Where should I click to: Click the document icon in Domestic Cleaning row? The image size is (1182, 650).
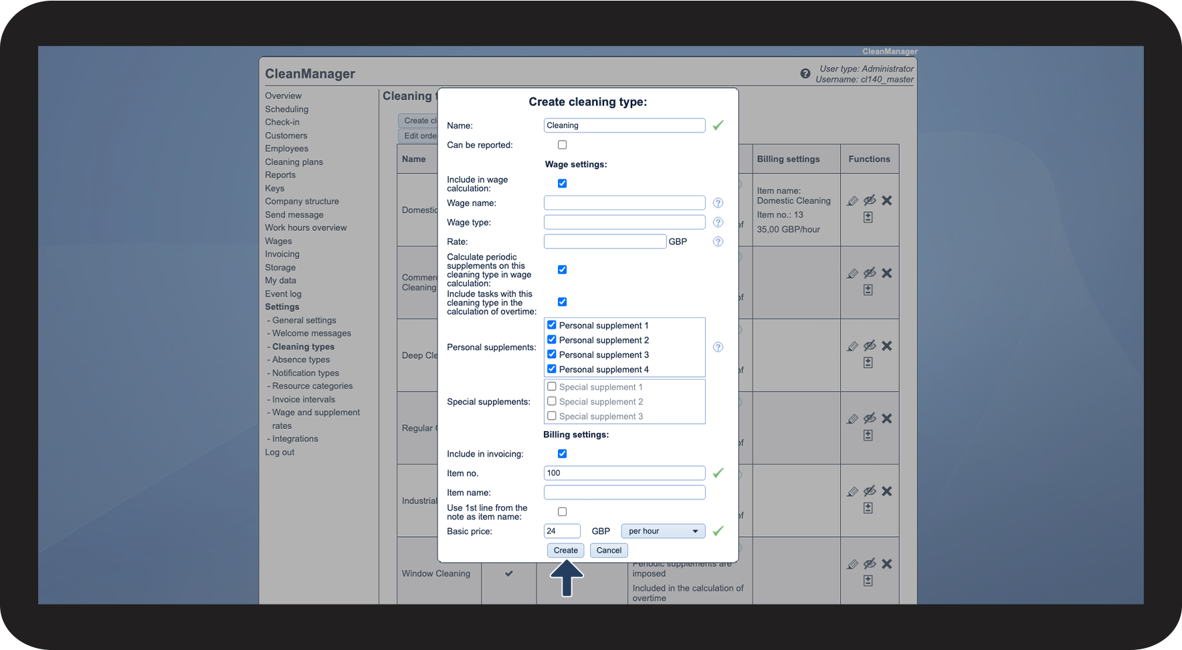pos(868,218)
